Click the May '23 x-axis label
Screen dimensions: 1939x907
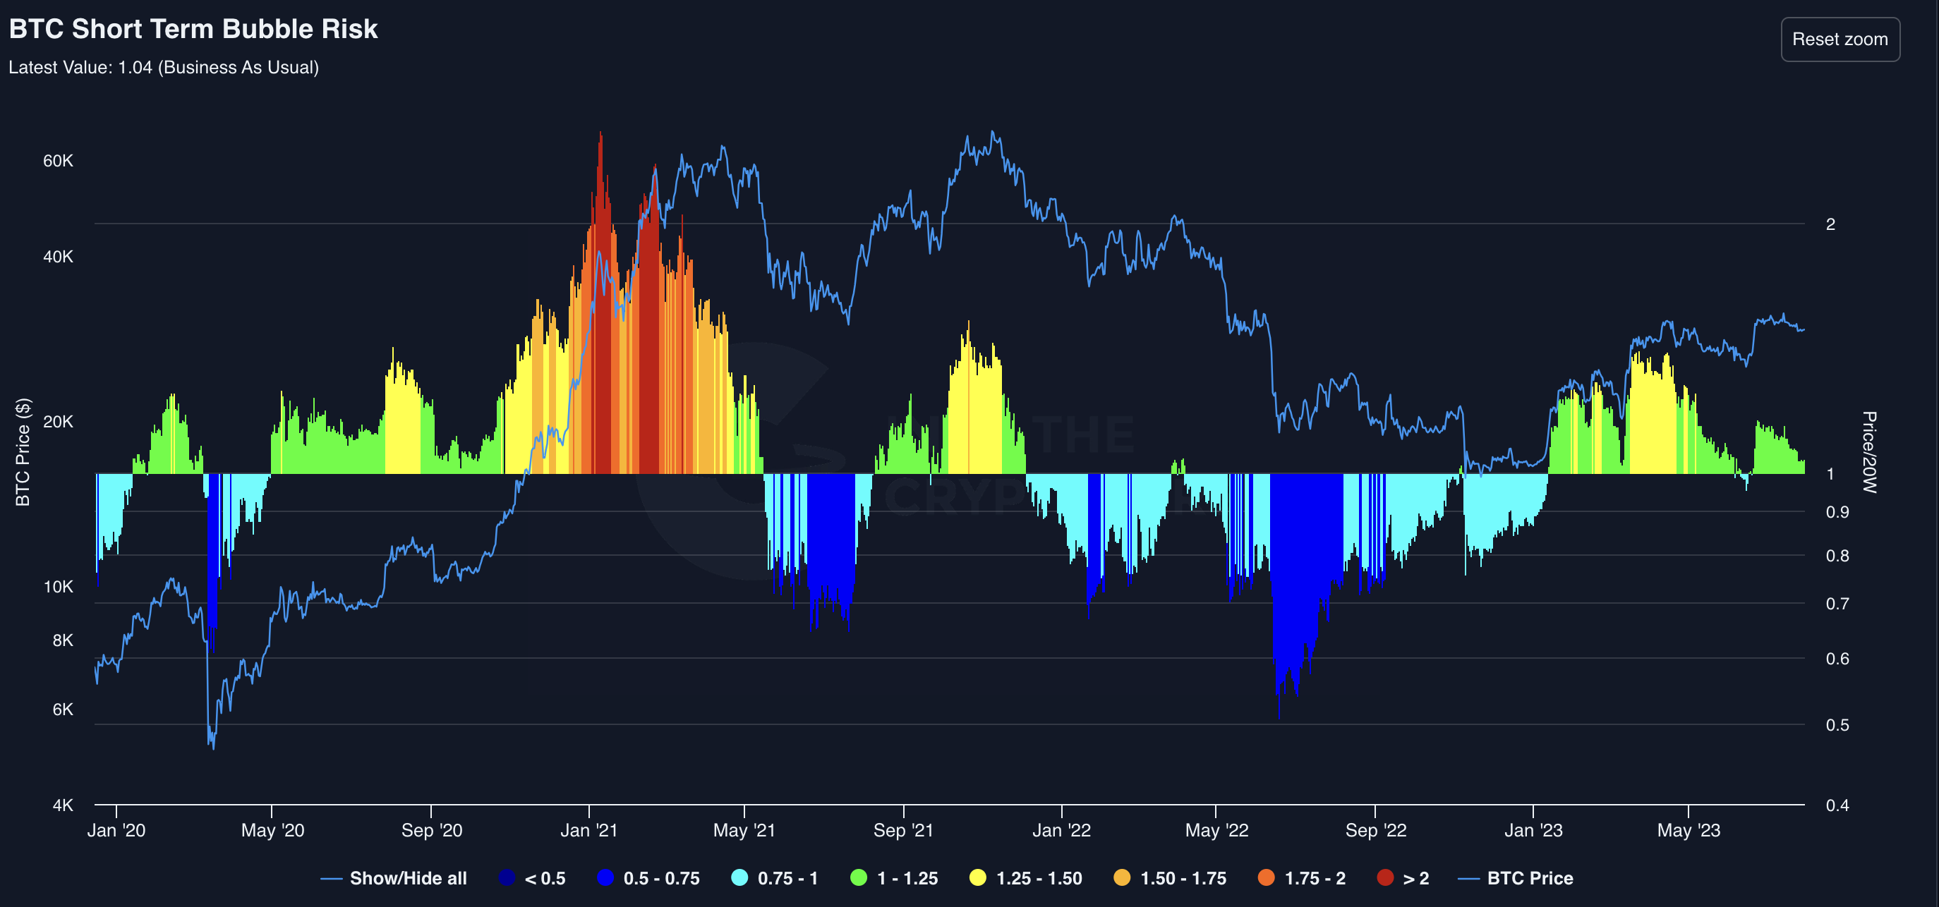pyautogui.click(x=1689, y=830)
